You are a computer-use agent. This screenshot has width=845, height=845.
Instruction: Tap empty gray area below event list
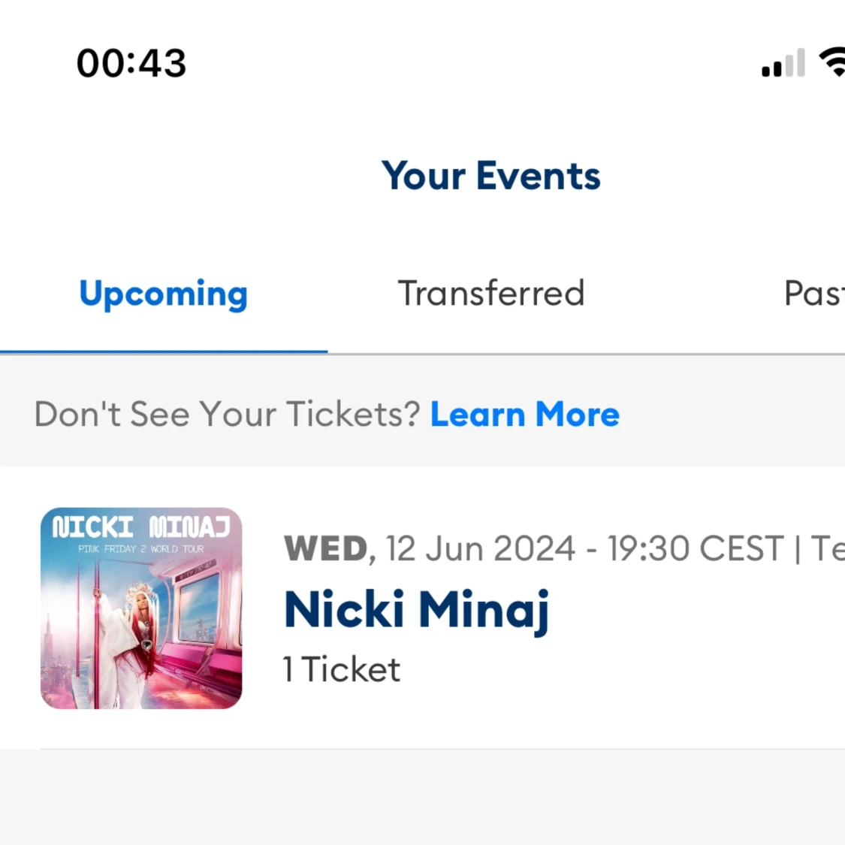coord(422,798)
